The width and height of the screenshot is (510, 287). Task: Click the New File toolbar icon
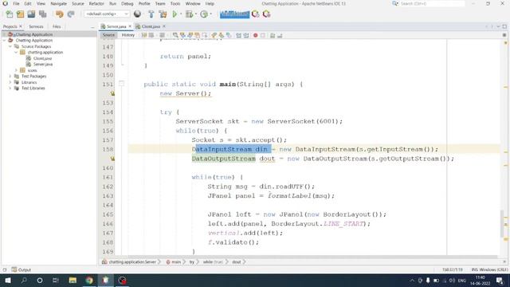coord(10,14)
